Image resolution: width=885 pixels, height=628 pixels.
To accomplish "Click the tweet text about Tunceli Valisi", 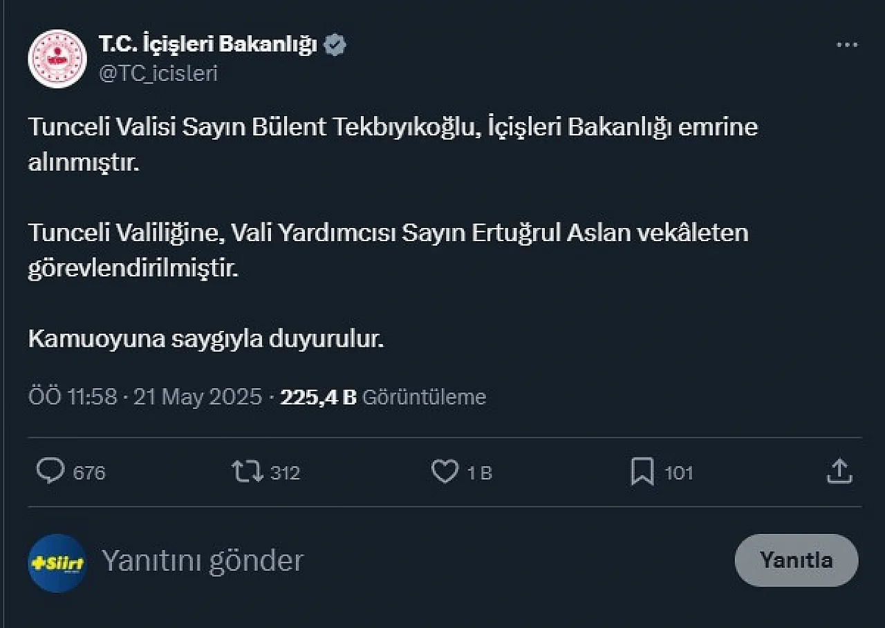I will tap(393, 234).
